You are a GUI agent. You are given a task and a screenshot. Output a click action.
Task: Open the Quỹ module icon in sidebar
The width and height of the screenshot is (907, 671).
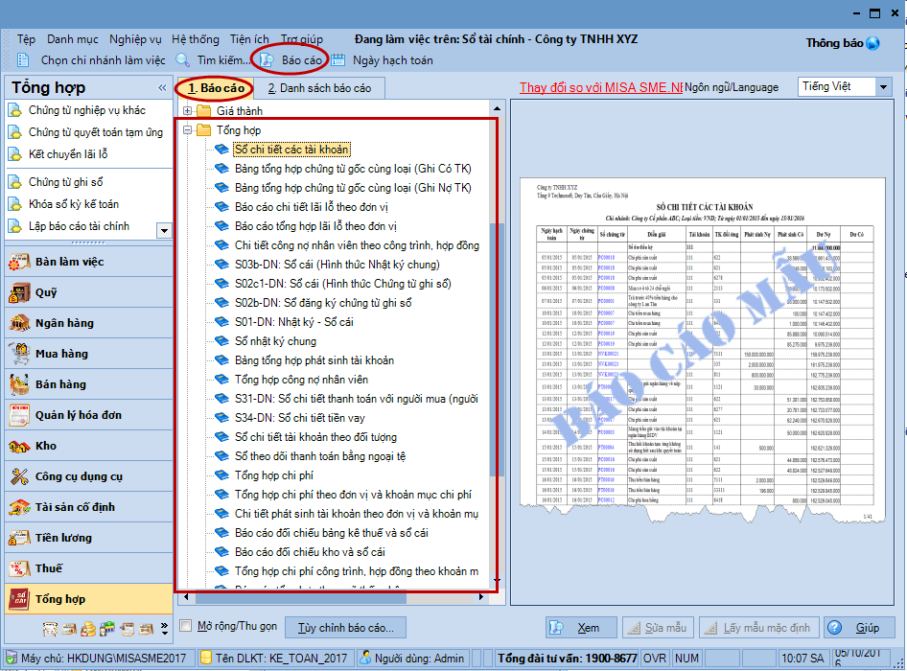[x=19, y=293]
